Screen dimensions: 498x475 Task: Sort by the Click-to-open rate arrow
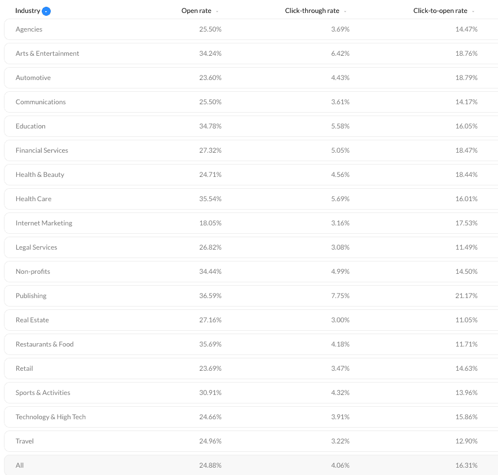[473, 11]
